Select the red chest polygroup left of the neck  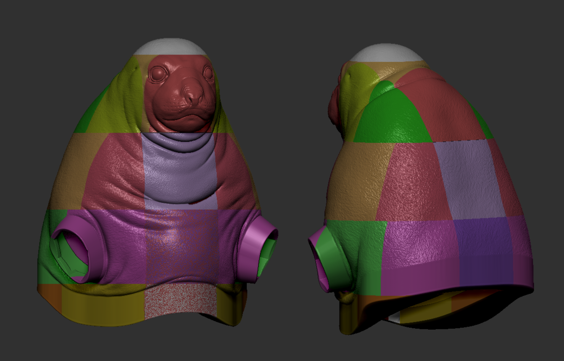[114, 172]
